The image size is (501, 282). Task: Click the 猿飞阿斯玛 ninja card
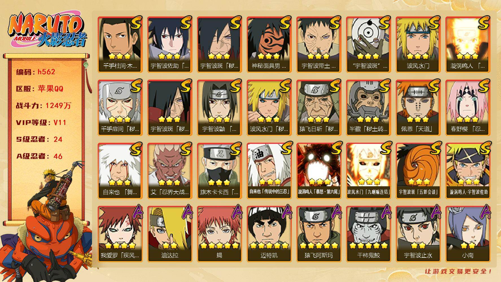[319, 234]
